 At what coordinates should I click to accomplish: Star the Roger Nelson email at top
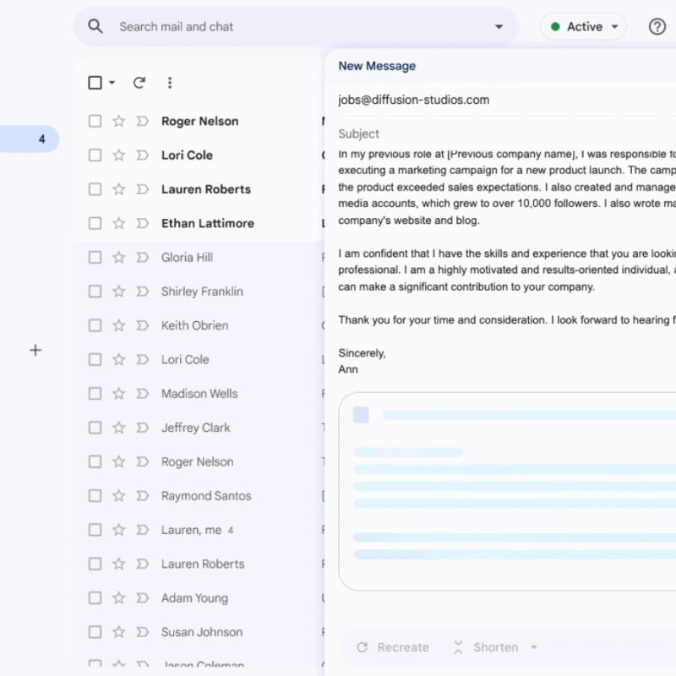(x=118, y=122)
